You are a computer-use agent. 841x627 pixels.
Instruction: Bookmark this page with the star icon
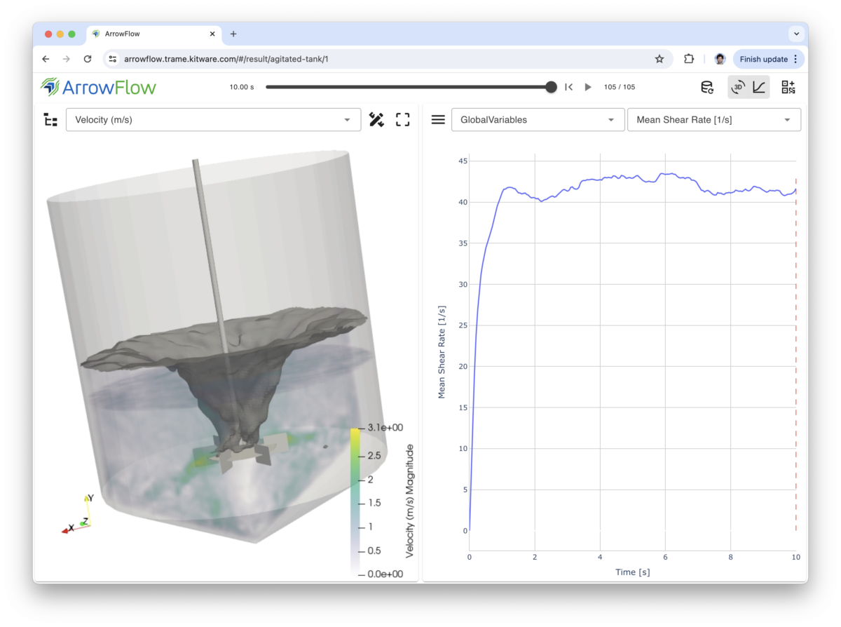pyautogui.click(x=659, y=59)
